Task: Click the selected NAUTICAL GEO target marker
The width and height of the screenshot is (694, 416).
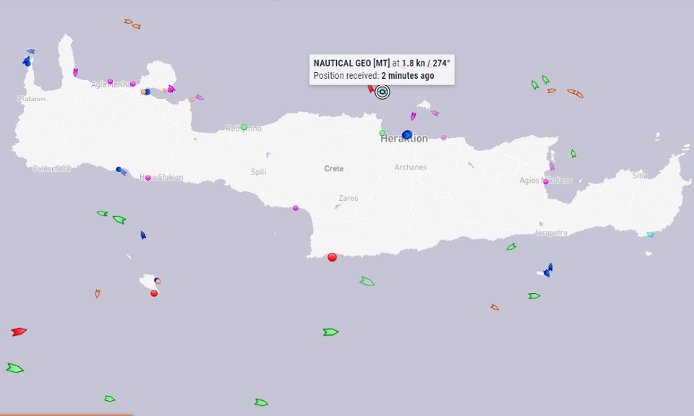Action: point(382,92)
